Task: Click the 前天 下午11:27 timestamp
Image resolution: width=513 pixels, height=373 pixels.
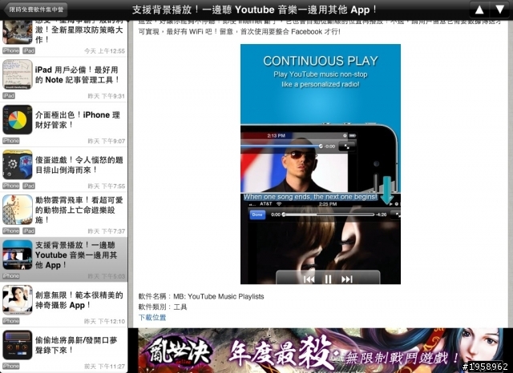Action: pos(105,367)
